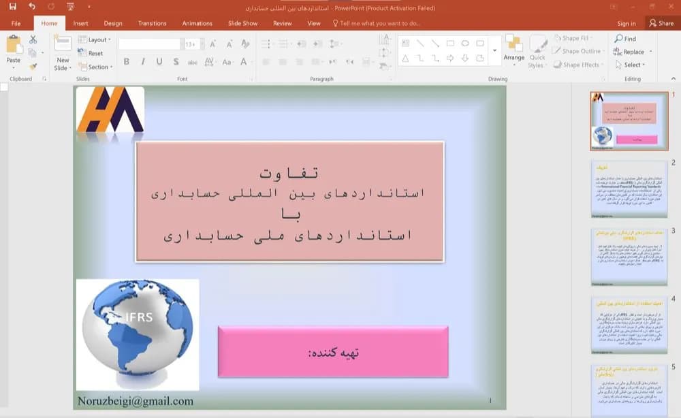681x418 pixels.
Task: Collapse the ribbon with the chevron
Action: click(x=674, y=78)
